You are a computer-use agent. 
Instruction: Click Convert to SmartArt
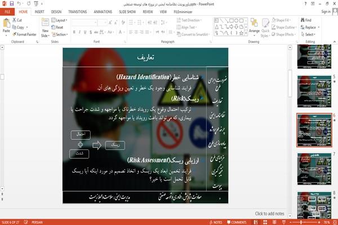[x=193, y=34]
